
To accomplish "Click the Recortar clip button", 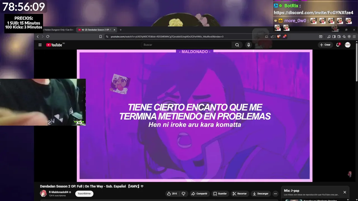I will [x=240, y=193].
